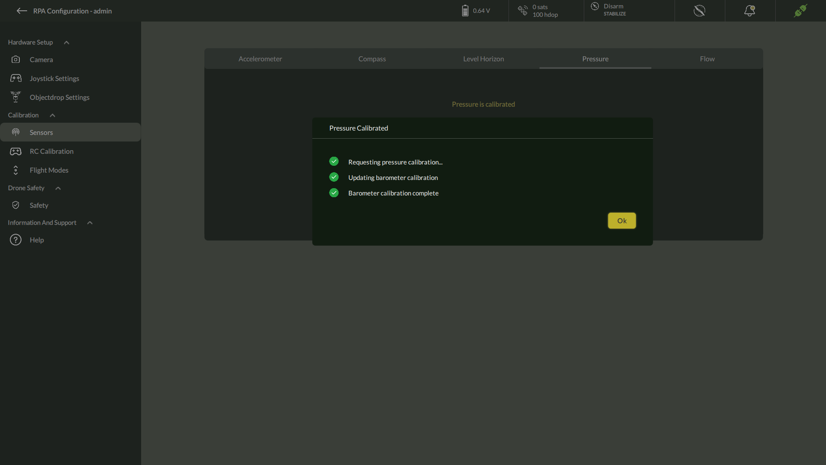Select Sensors in the sidebar
The image size is (826, 465).
pyautogui.click(x=71, y=132)
